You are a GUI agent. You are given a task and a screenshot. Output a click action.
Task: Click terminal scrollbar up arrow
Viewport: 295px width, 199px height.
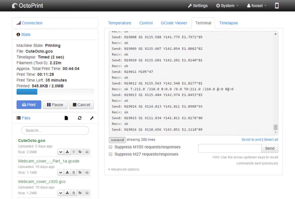[276, 34]
